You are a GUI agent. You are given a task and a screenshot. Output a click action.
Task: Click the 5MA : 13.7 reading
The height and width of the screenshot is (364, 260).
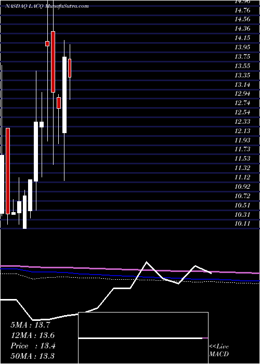pyautogui.click(x=30, y=325)
